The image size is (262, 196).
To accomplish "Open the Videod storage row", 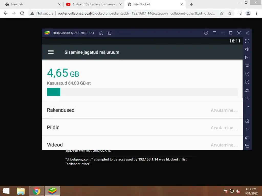I will pyautogui.click(x=142, y=143).
